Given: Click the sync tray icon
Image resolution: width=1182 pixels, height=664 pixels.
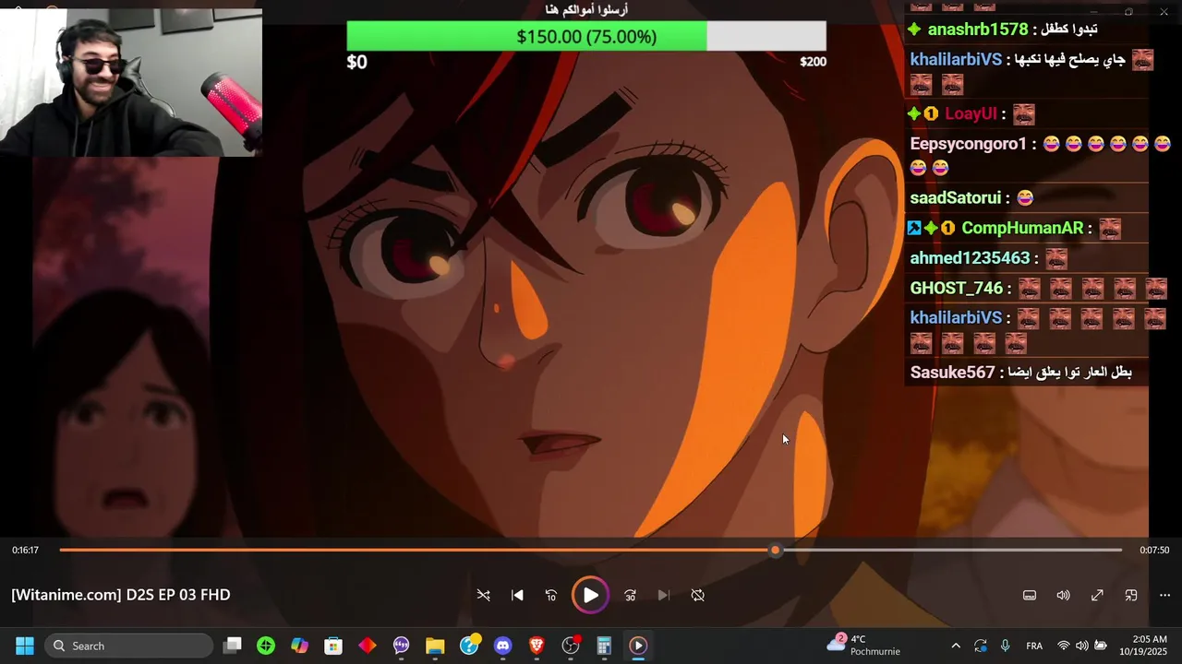Looking at the screenshot, I should (981, 646).
